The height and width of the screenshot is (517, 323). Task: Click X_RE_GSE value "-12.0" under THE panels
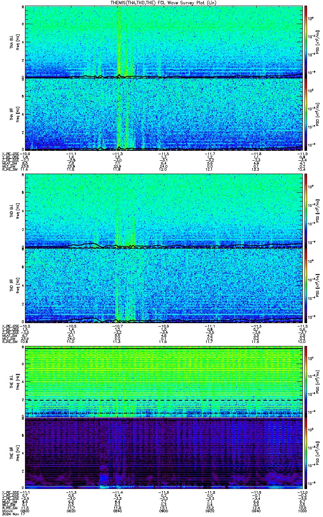[x=302, y=492]
